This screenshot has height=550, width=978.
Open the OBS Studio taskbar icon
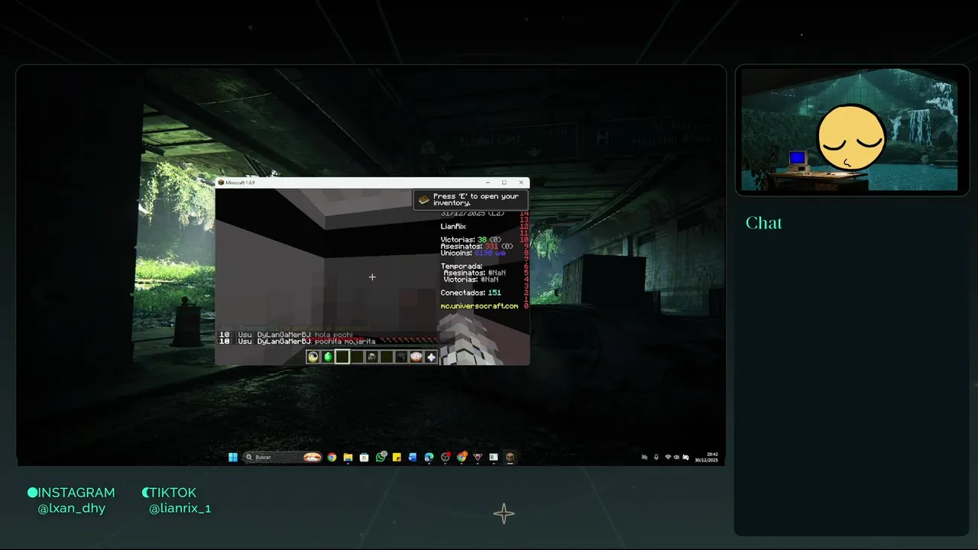tap(445, 457)
